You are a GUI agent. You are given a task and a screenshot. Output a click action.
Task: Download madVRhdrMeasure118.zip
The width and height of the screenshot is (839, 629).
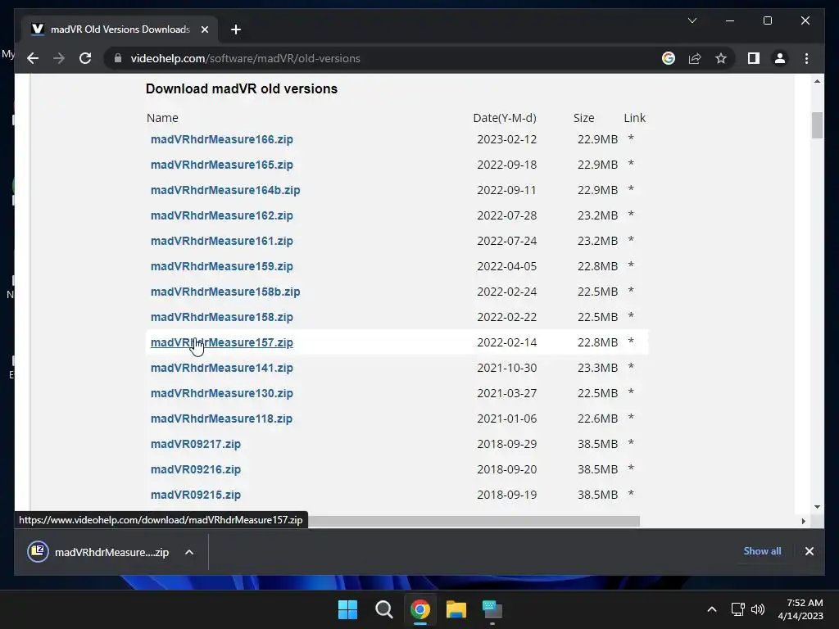click(x=221, y=419)
